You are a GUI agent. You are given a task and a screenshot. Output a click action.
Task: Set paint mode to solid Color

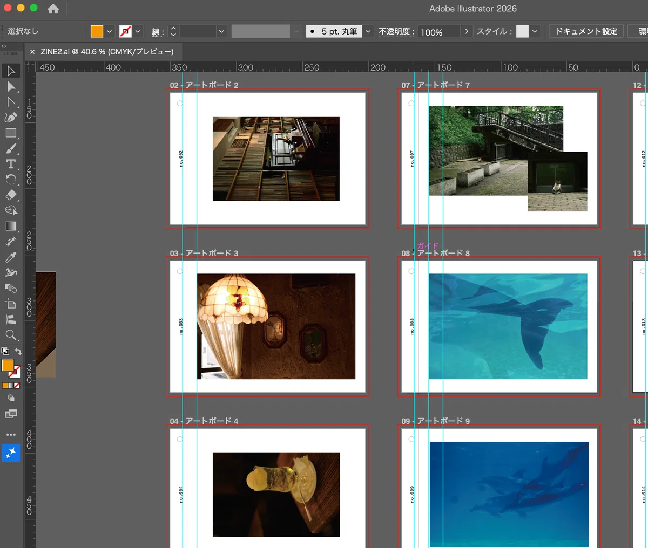tap(5, 386)
